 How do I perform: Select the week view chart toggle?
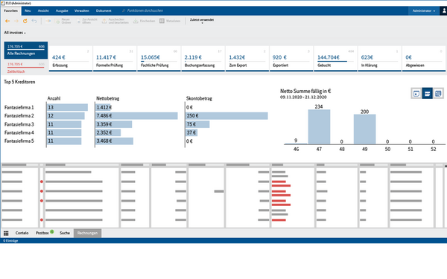click(427, 94)
